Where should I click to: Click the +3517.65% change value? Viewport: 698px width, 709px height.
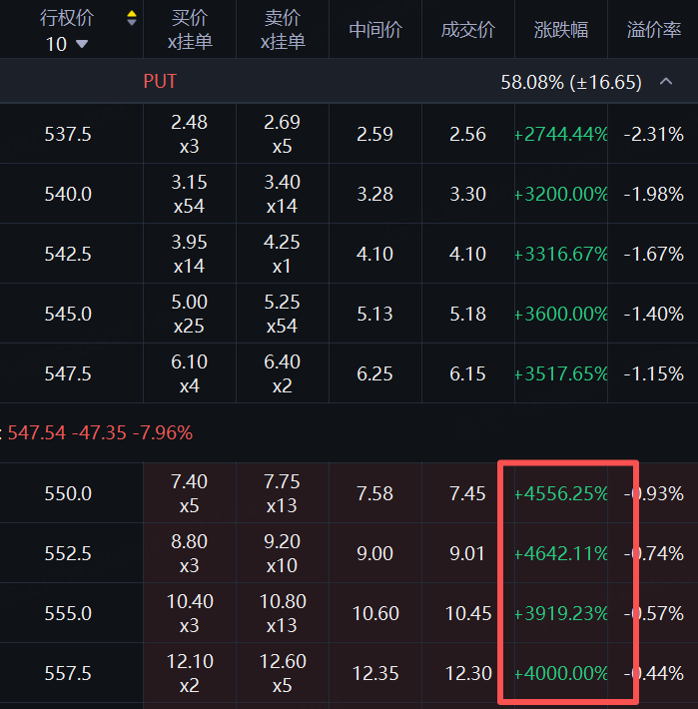pos(561,373)
